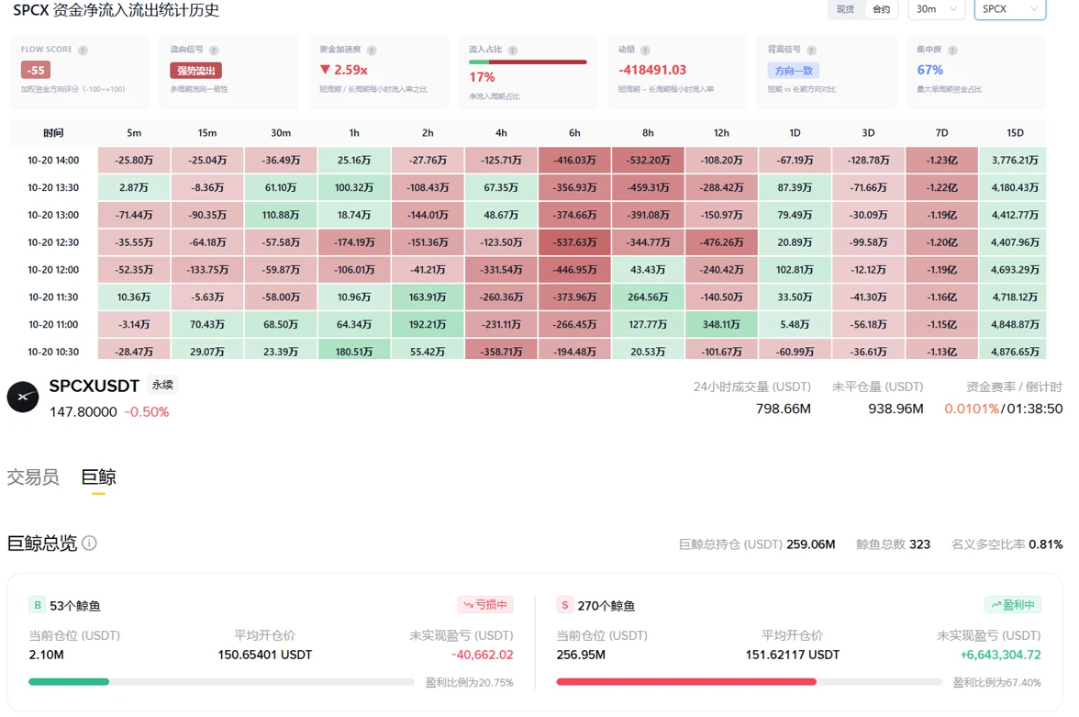Viewport: 1079px width, 717px height.
Task: Click the question icon next to 流入占比
Action: [513, 50]
